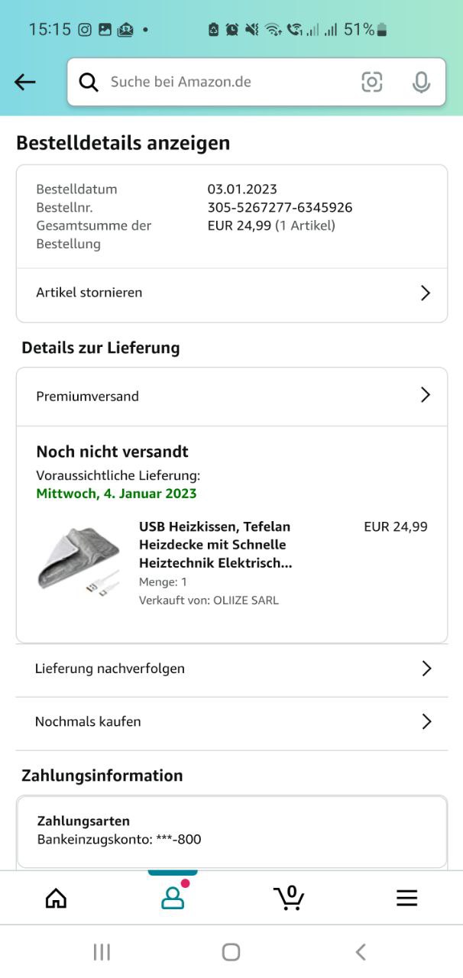Open Lieferung nachverfolgen chevron
Screen dimensions: 463x978
[x=426, y=669]
